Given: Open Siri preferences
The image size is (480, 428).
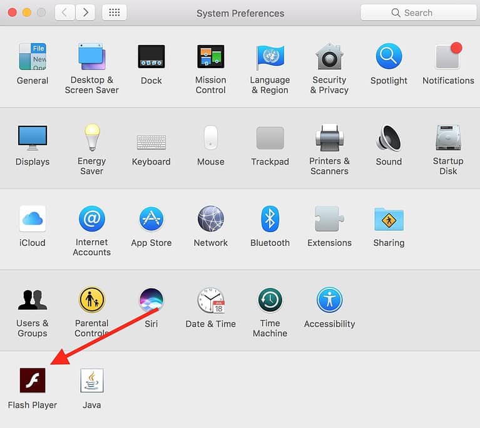Looking at the screenshot, I should (151, 300).
